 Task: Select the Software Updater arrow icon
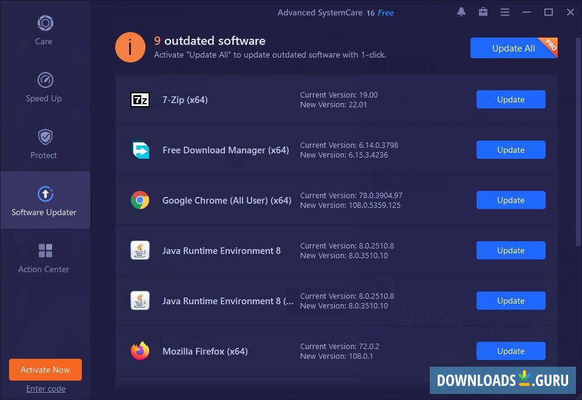coord(45,194)
